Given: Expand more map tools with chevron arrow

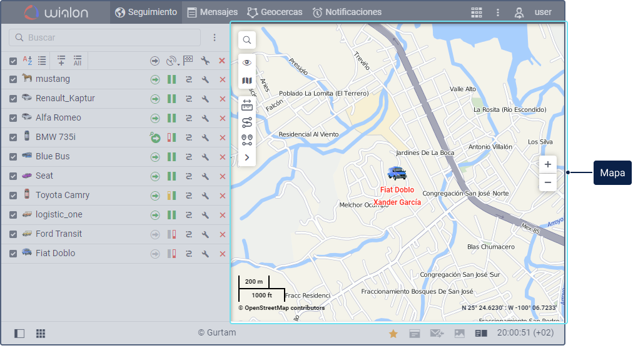Looking at the screenshot, I should (x=247, y=157).
